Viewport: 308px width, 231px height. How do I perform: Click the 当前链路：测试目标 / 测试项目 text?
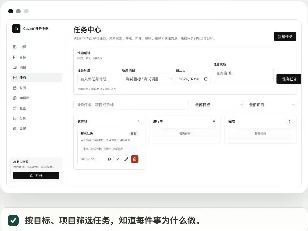[97, 89]
